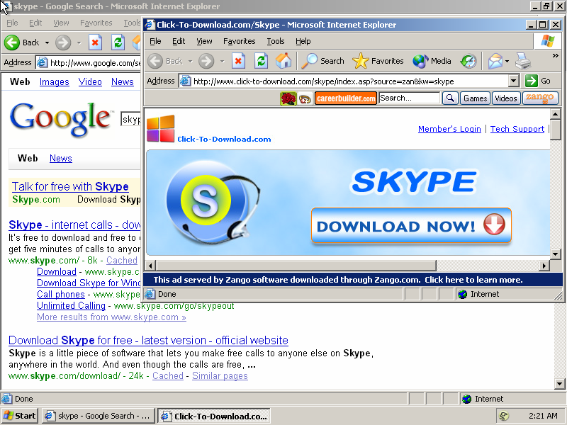Open View menu in Click-To-Download window

point(204,41)
